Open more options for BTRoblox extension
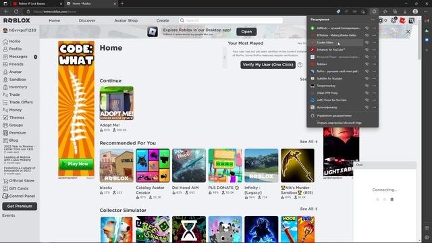 [374, 35]
